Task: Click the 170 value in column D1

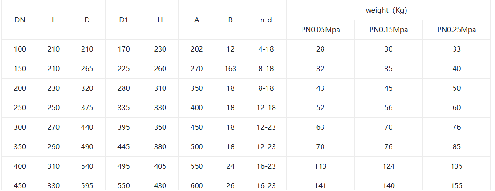Action: [x=124, y=49]
